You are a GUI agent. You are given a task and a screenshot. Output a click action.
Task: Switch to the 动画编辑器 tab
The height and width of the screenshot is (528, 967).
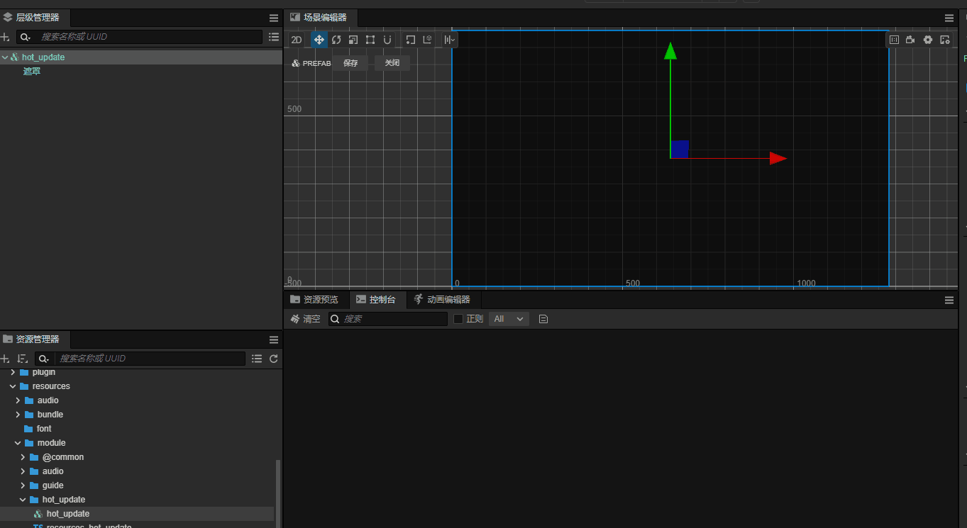[442, 300]
